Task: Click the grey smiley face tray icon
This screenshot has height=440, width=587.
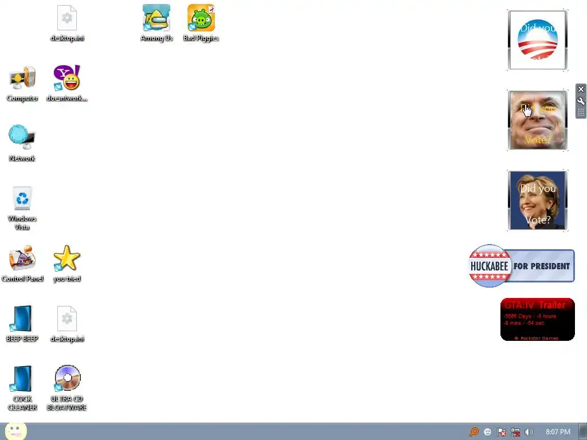Action: pyautogui.click(x=487, y=432)
